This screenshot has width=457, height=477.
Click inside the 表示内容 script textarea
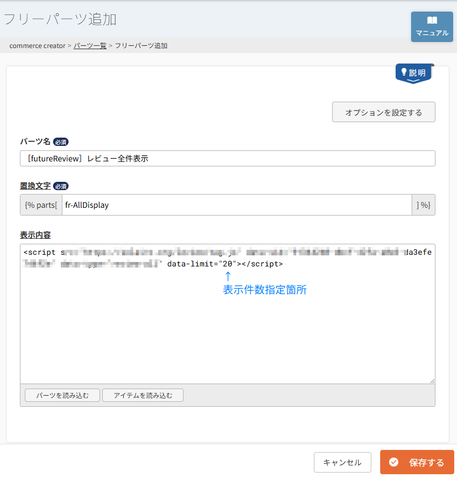point(228,313)
